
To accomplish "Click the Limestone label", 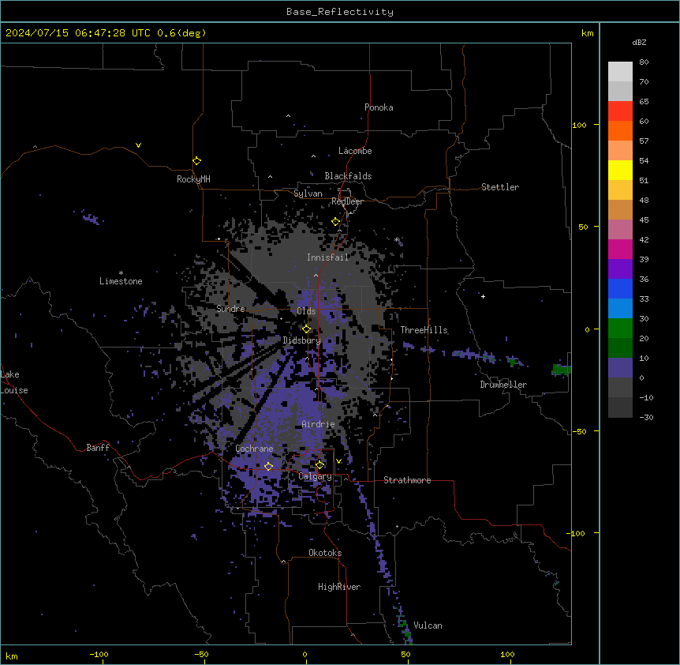I will [121, 281].
